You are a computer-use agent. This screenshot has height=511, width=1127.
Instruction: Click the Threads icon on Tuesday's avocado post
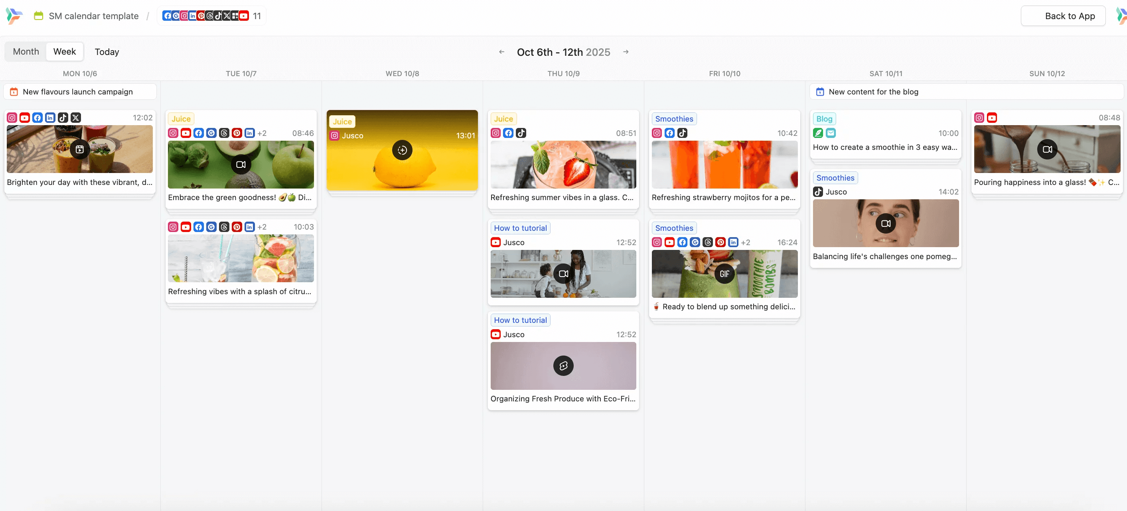click(225, 133)
